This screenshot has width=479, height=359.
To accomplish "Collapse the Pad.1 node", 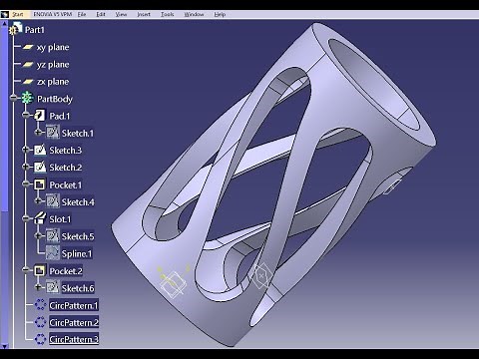I will click(26, 116).
